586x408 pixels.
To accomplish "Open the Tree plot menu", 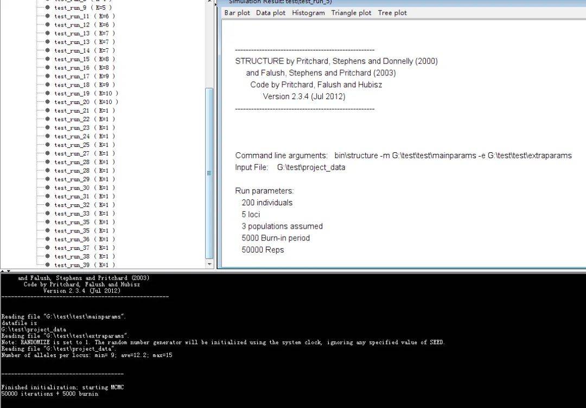I will coord(392,12).
